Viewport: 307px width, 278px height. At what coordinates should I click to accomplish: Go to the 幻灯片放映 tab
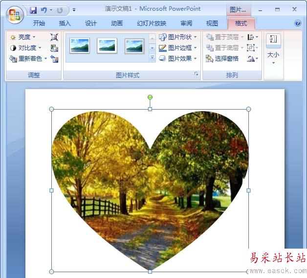pos(152,23)
